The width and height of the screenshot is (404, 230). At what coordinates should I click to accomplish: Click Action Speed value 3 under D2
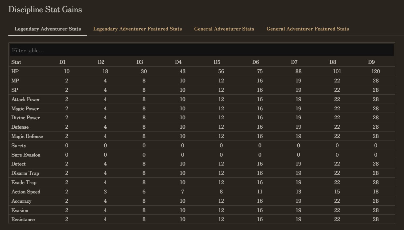pyautogui.click(x=105, y=192)
